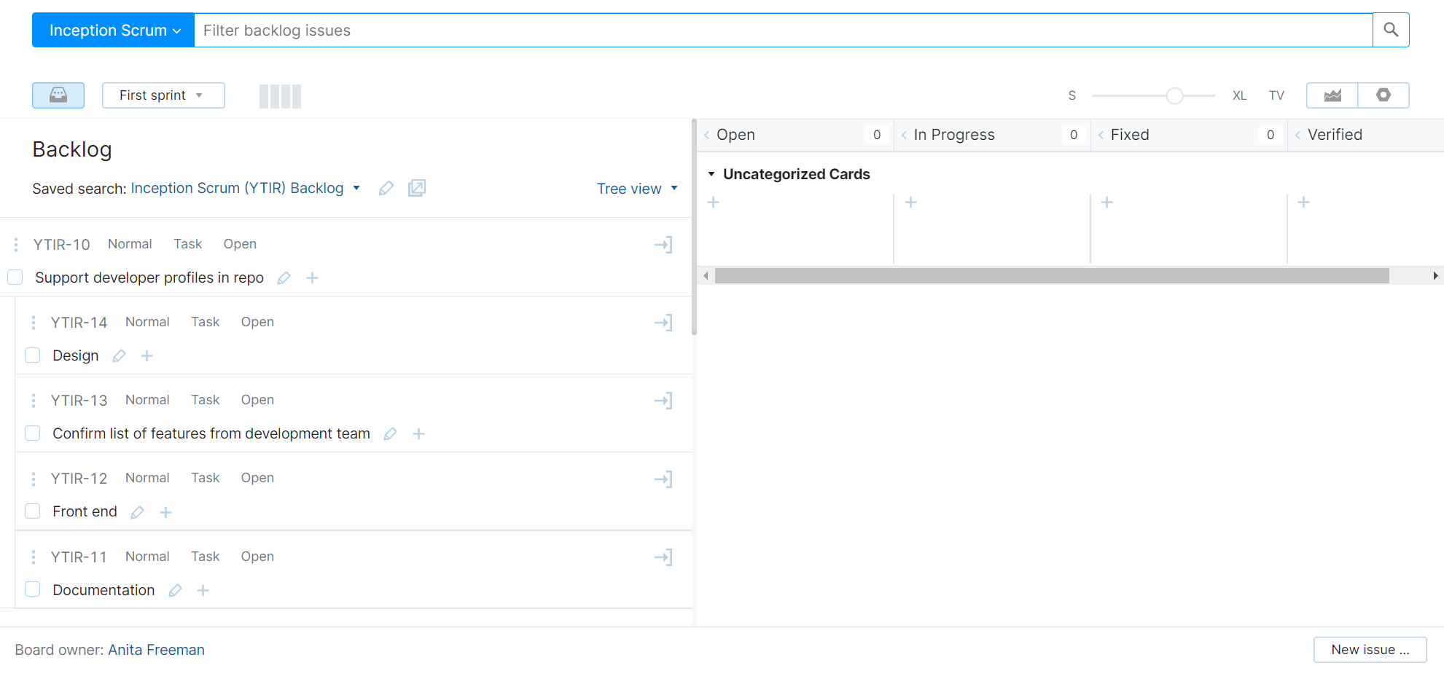The height and width of the screenshot is (684, 1444).
Task: Open the burndown chart icon
Action: (x=1332, y=95)
